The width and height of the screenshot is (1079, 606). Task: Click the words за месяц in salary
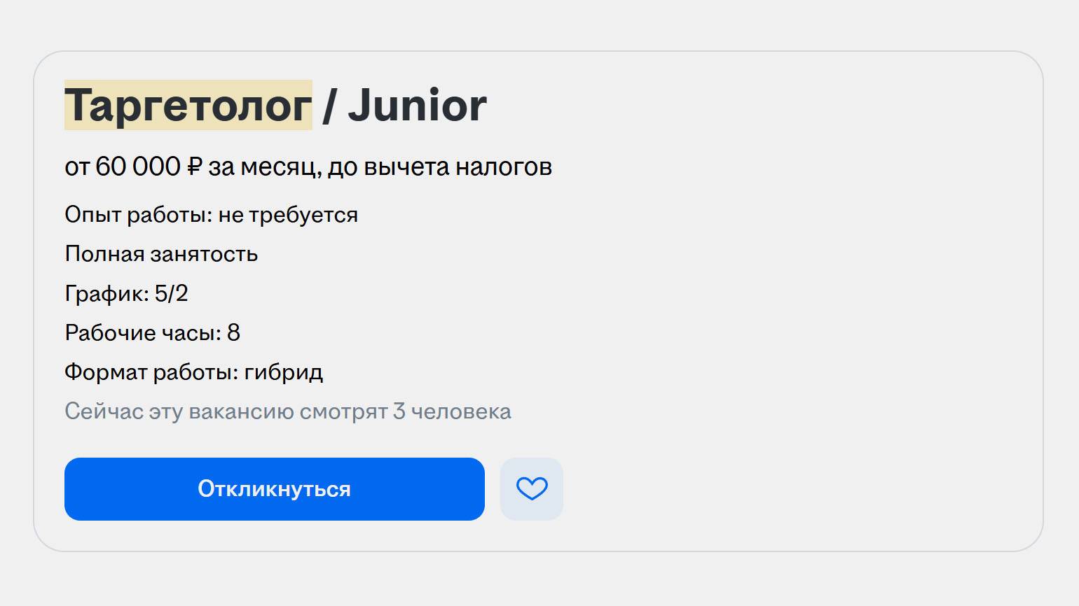(x=259, y=167)
